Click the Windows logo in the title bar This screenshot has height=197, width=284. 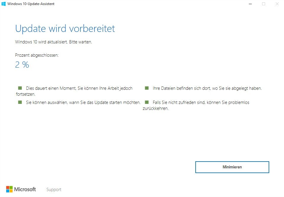(4, 4)
